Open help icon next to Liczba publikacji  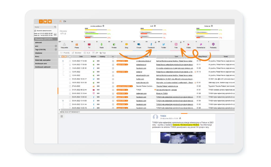click(x=103, y=26)
